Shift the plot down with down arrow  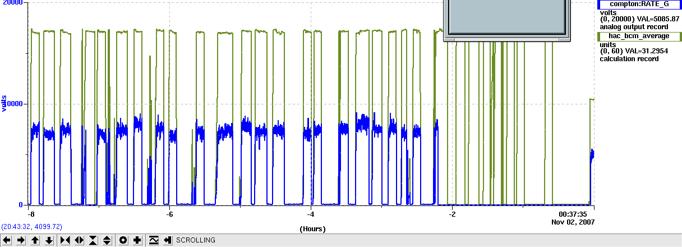[49, 240]
